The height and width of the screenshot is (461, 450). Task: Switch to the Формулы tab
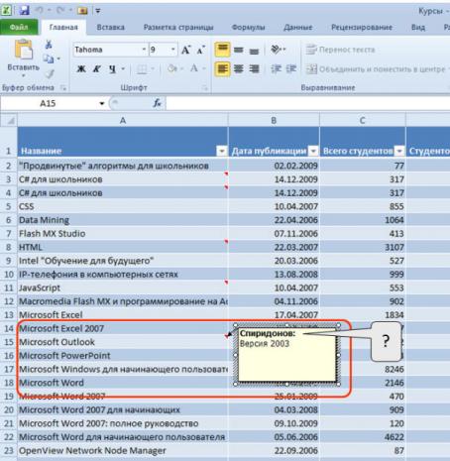click(248, 27)
